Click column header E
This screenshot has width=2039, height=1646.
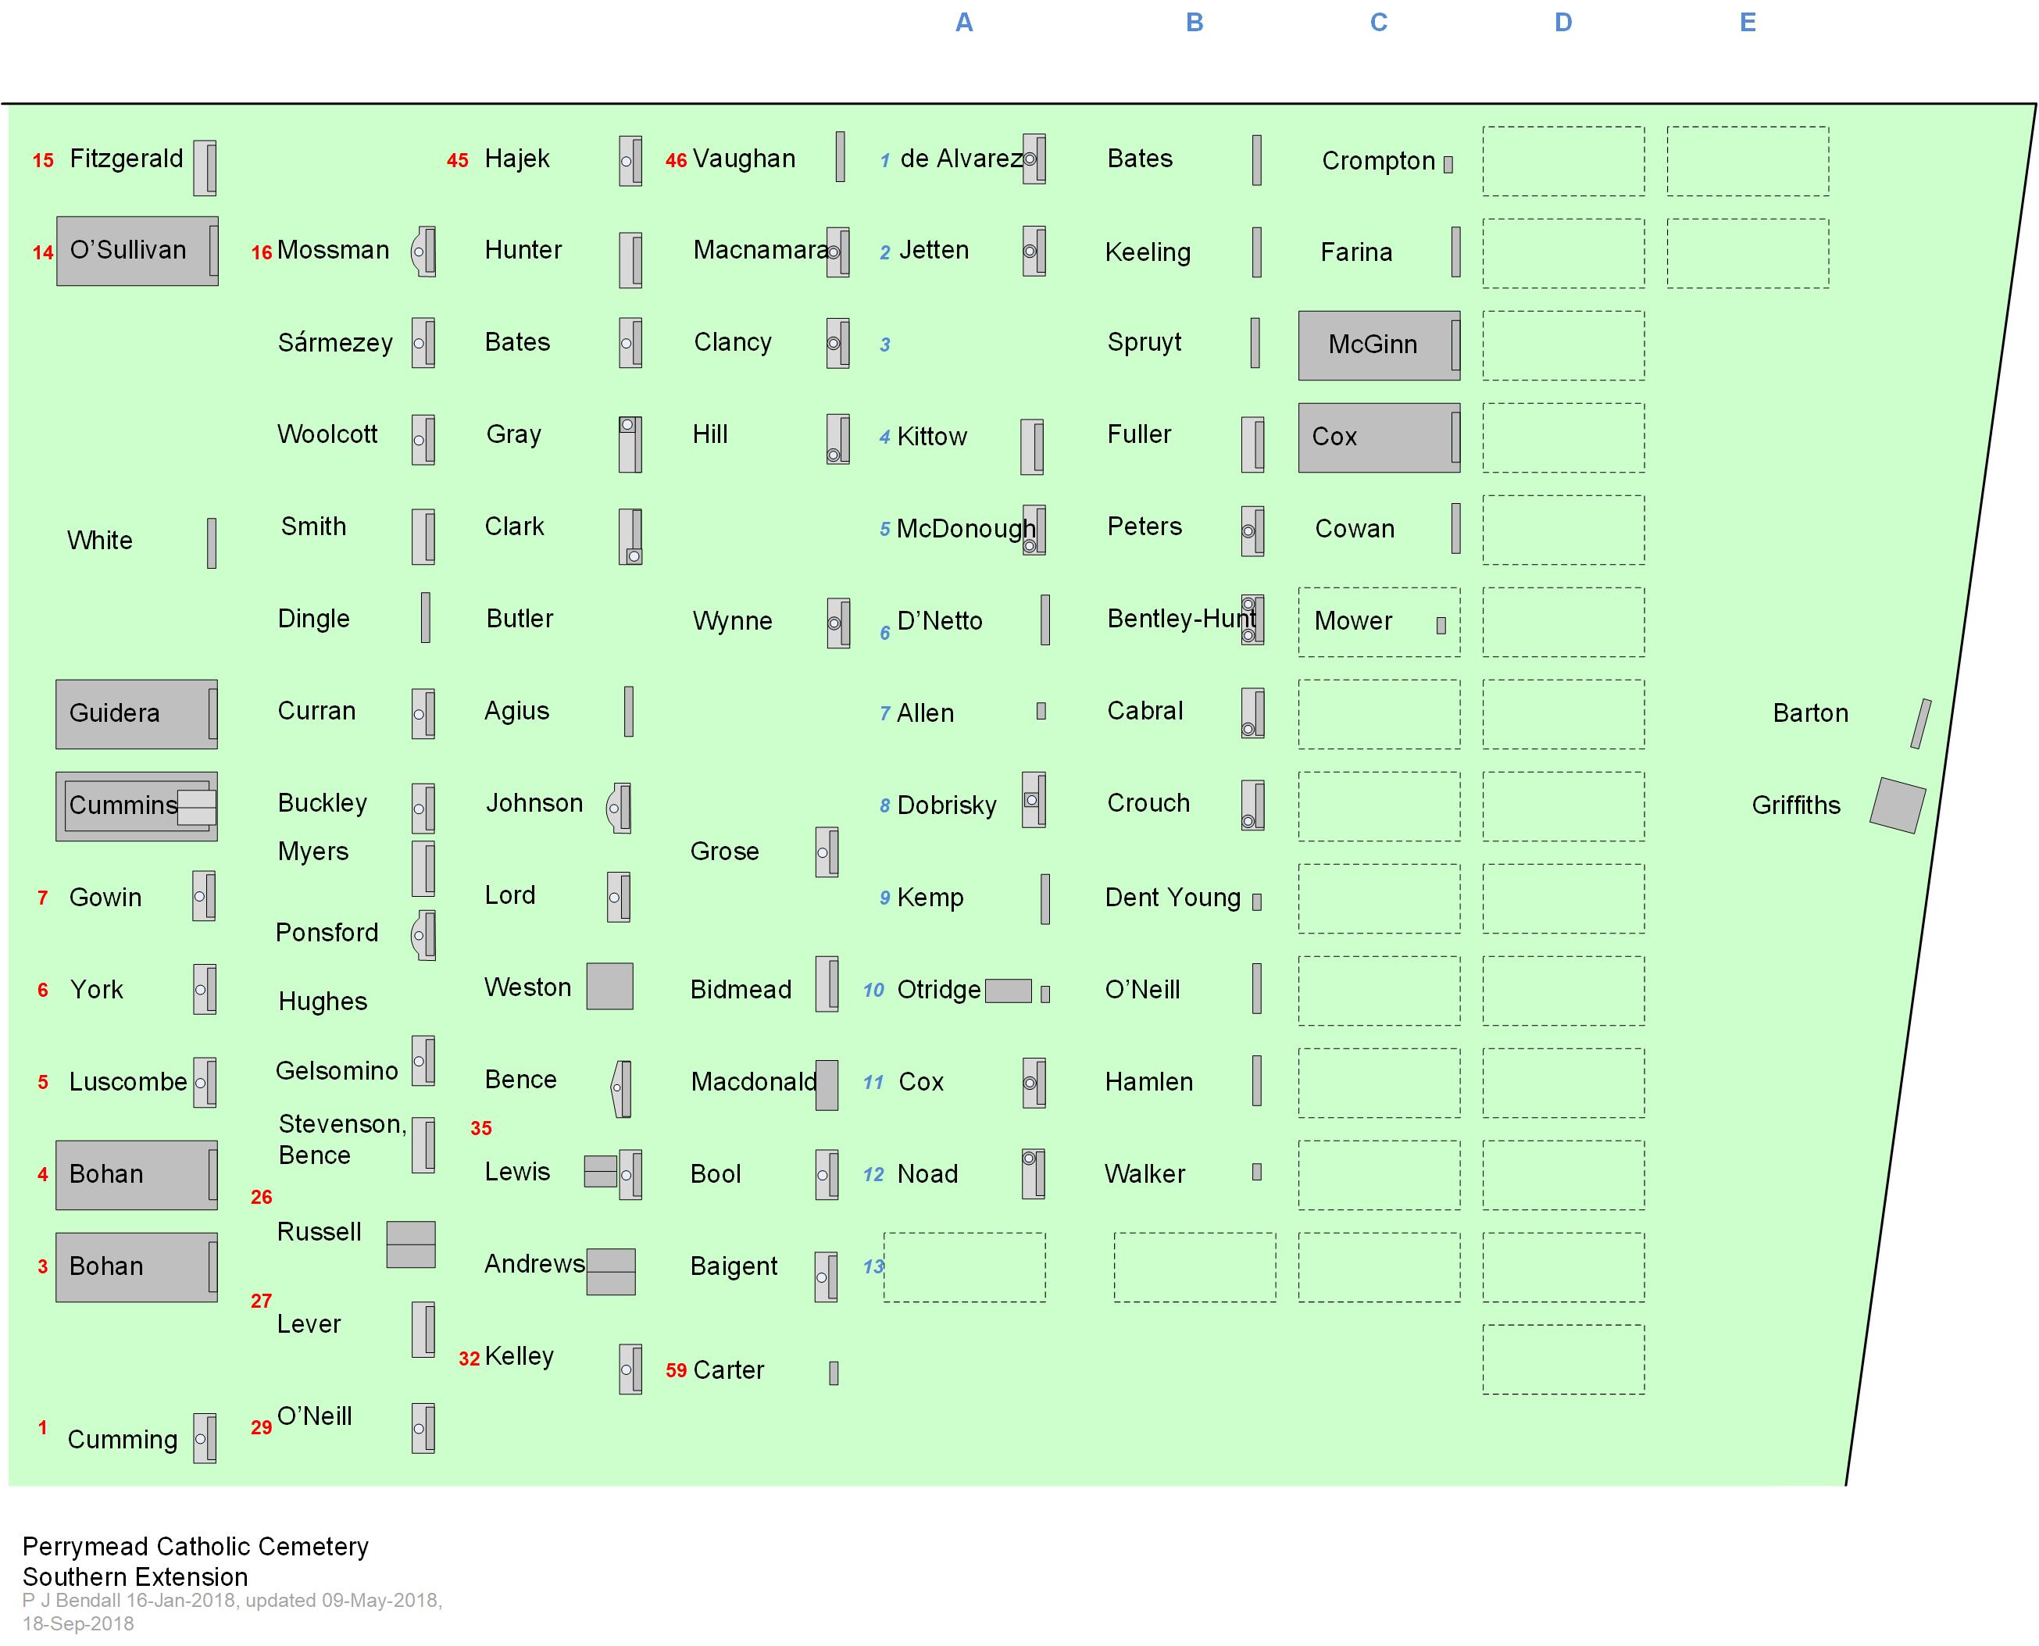(x=1748, y=22)
